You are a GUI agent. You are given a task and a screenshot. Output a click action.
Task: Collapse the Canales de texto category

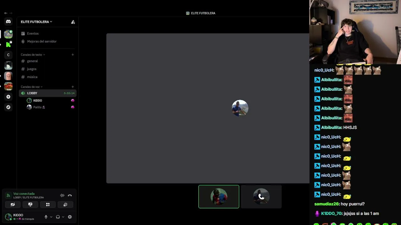click(33, 55)
